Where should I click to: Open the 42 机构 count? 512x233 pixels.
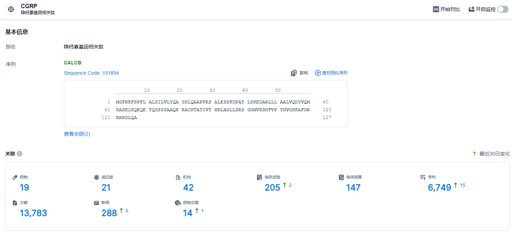(x=188, y=188)
